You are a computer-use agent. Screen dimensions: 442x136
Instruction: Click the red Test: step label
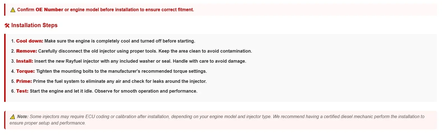(22, 91)
